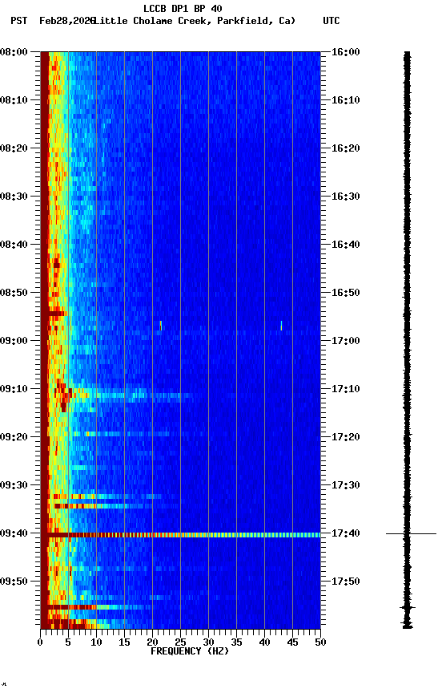Click the 08:40 PST time label
The width and height of the screenshot is (442, 693).
point(14,245)
